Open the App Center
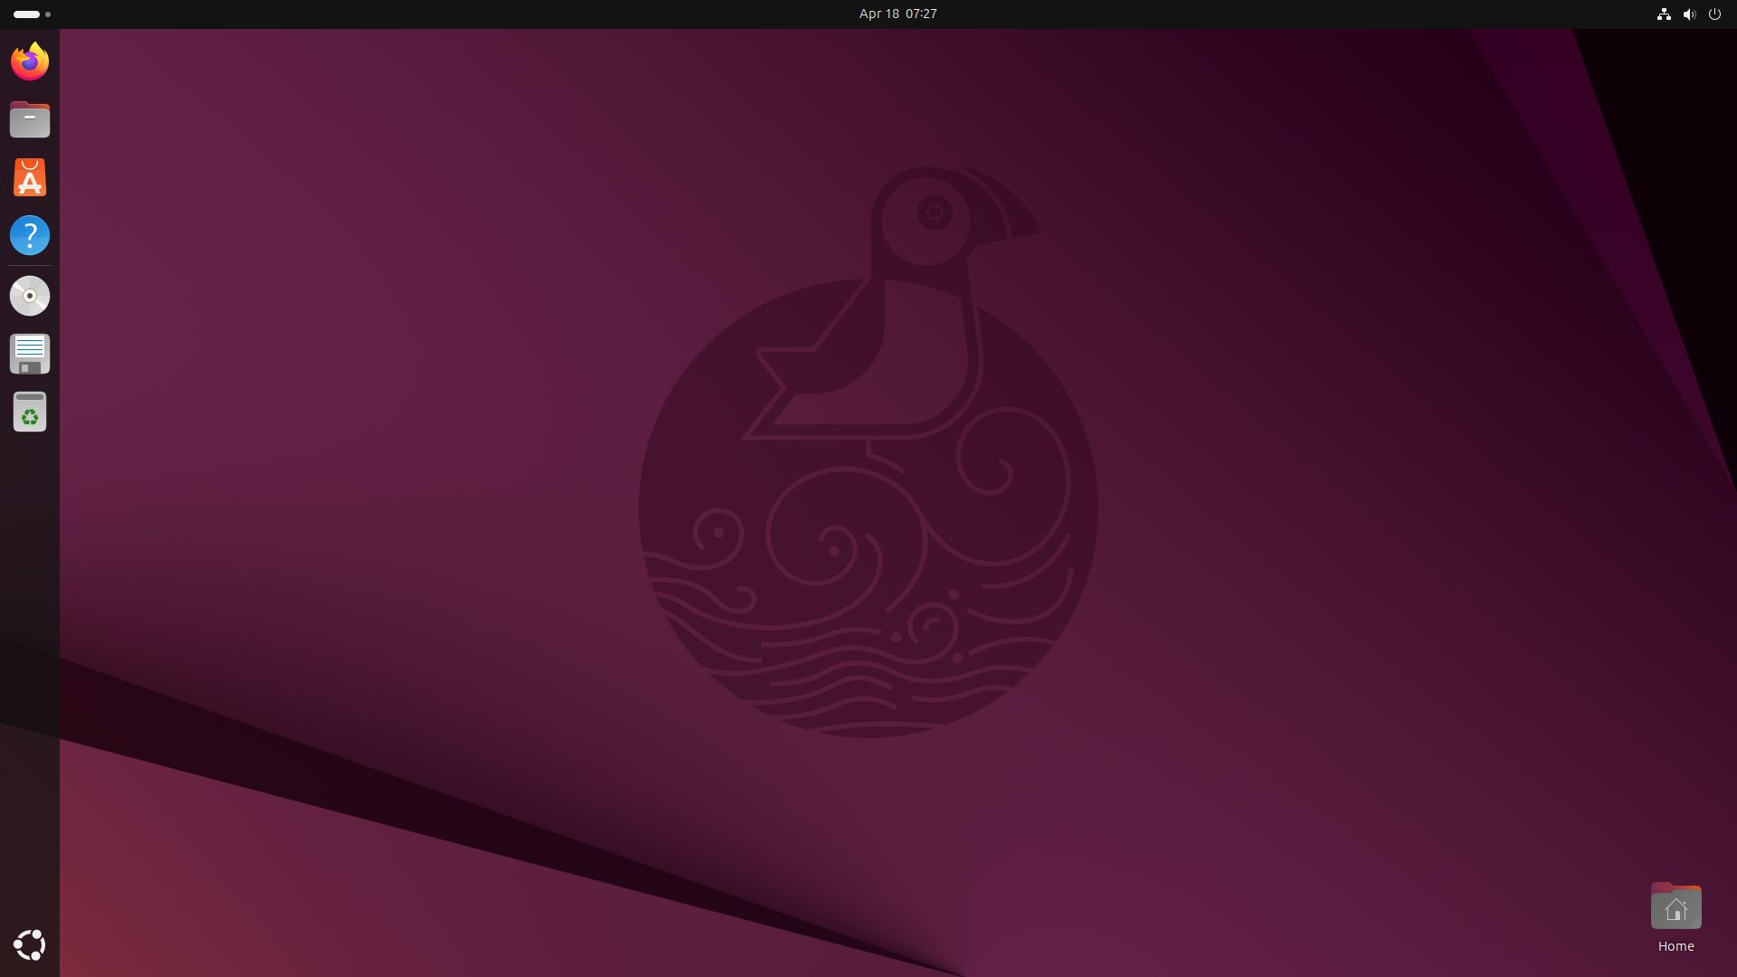 coord(30,177)
